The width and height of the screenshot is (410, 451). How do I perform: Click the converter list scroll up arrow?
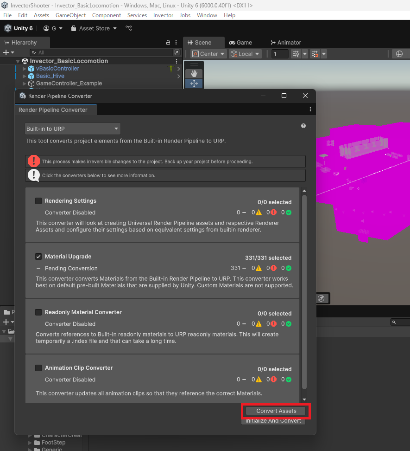tap(304, 191)
